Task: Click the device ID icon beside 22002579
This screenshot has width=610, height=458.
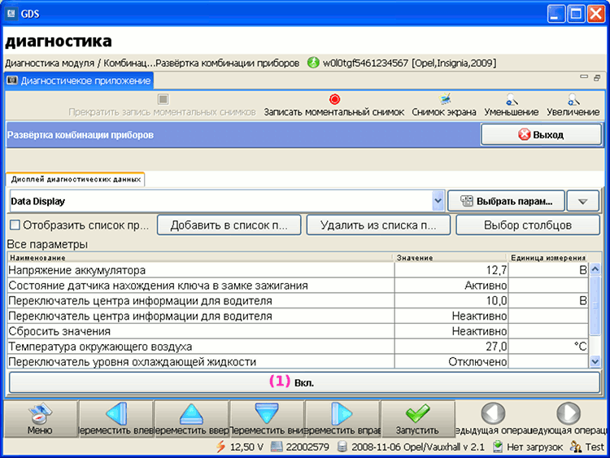Action: (277, 447)
